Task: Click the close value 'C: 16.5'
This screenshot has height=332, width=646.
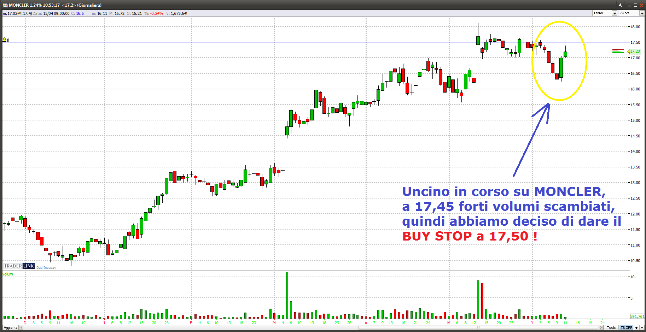Action: point(77,13)
